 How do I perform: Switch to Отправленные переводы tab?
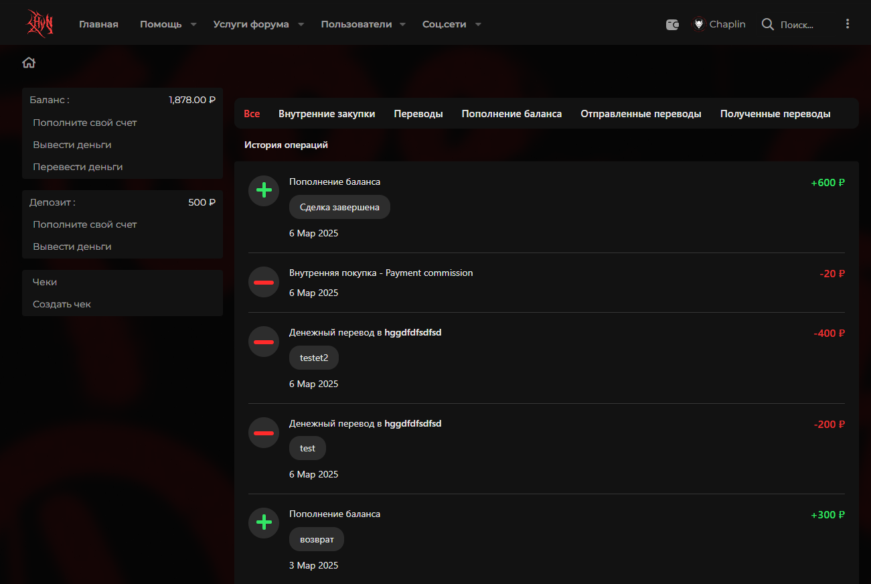coord(641,114)
